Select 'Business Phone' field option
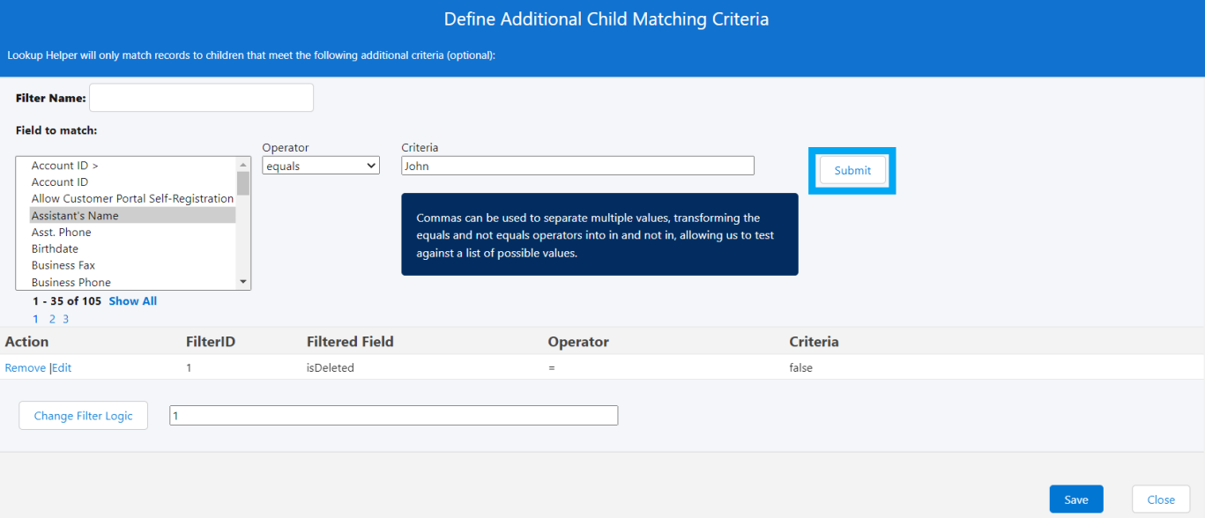The height and width of the screenshot is (518, 1205). [71, 283]
